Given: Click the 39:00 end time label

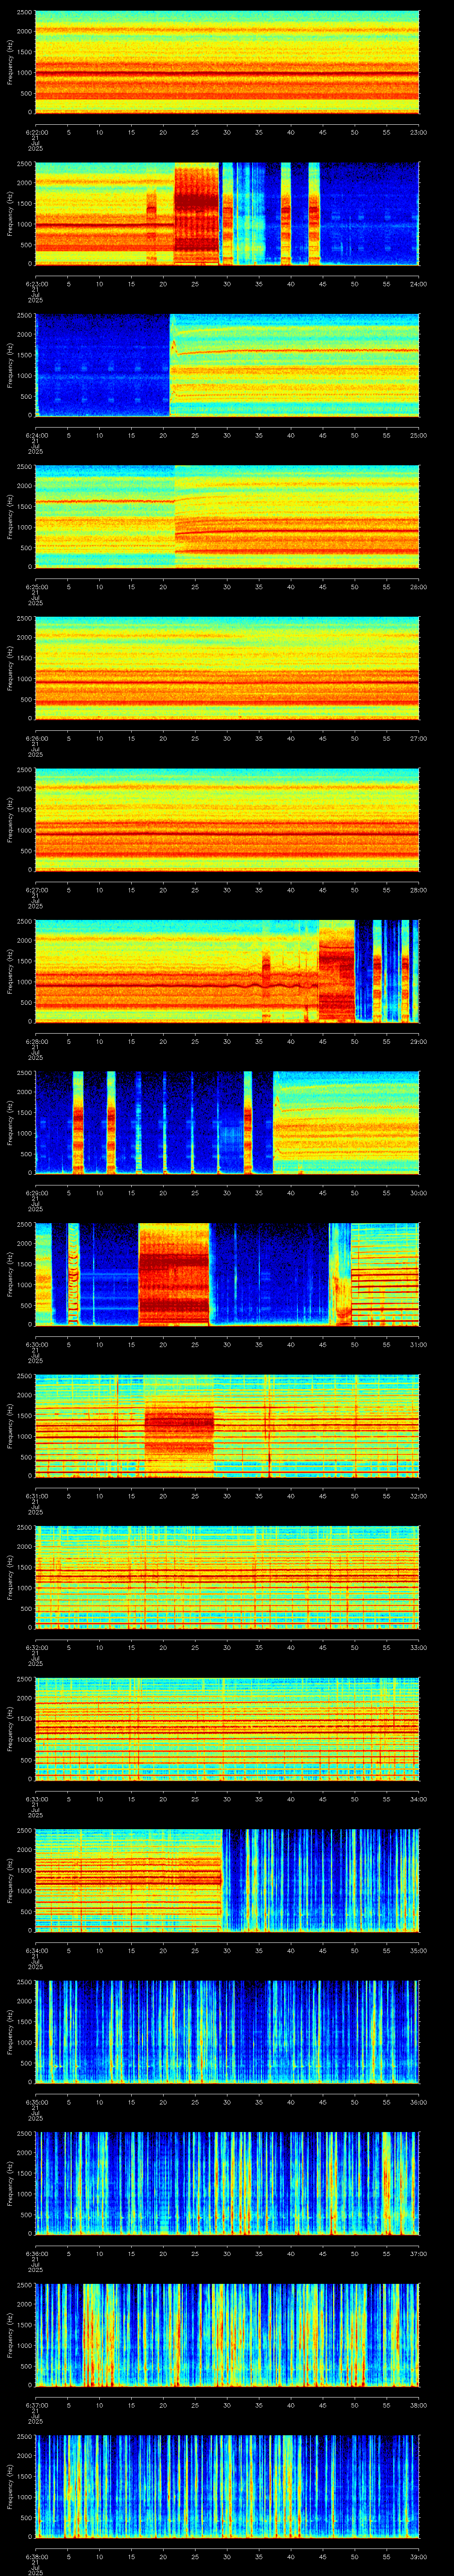Looking at the screenshot, I should (418, 2556).
